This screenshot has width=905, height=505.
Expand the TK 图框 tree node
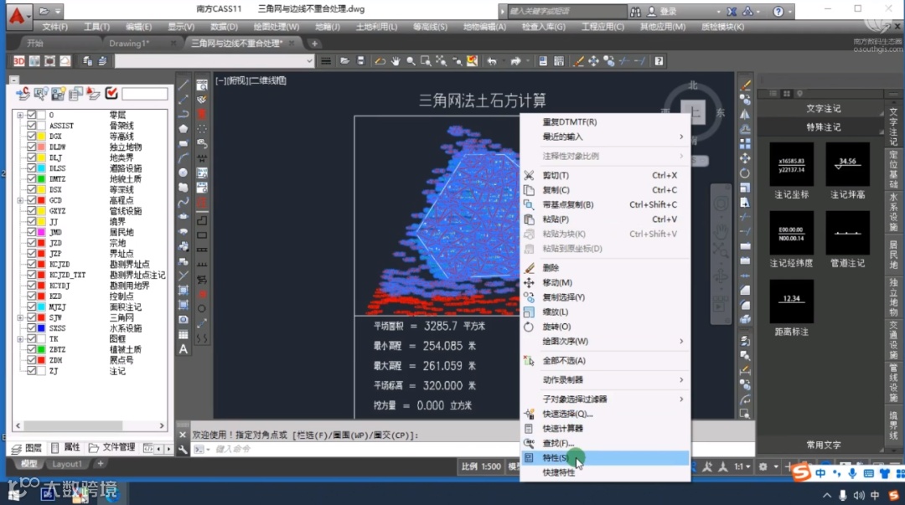point(20,339)
